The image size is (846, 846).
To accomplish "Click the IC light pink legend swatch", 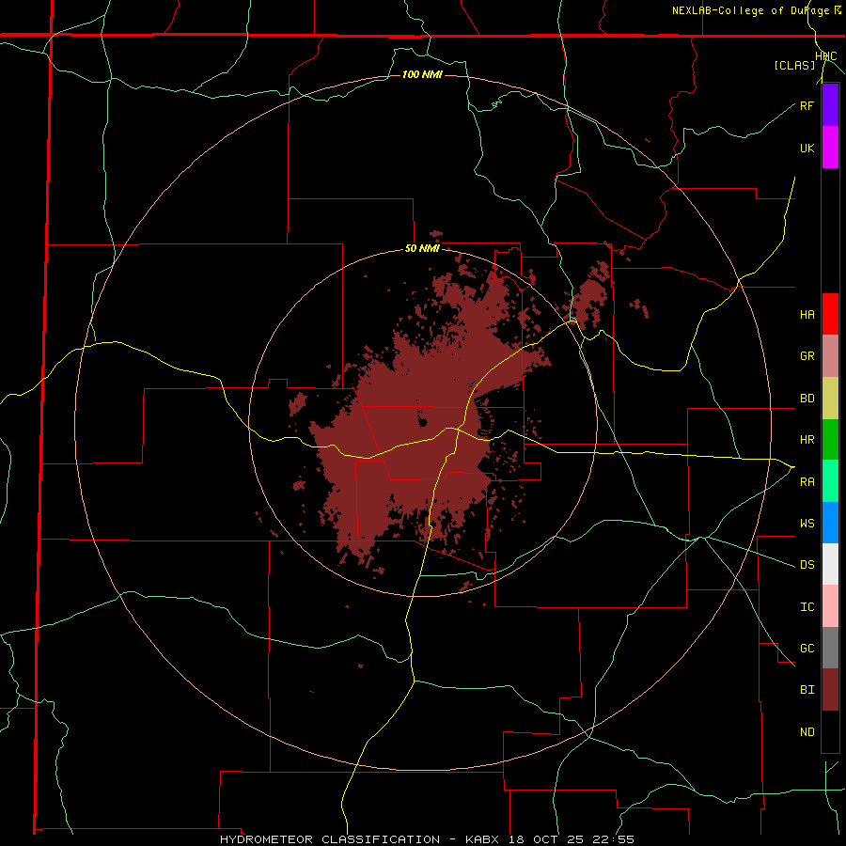I will (830, 606).
